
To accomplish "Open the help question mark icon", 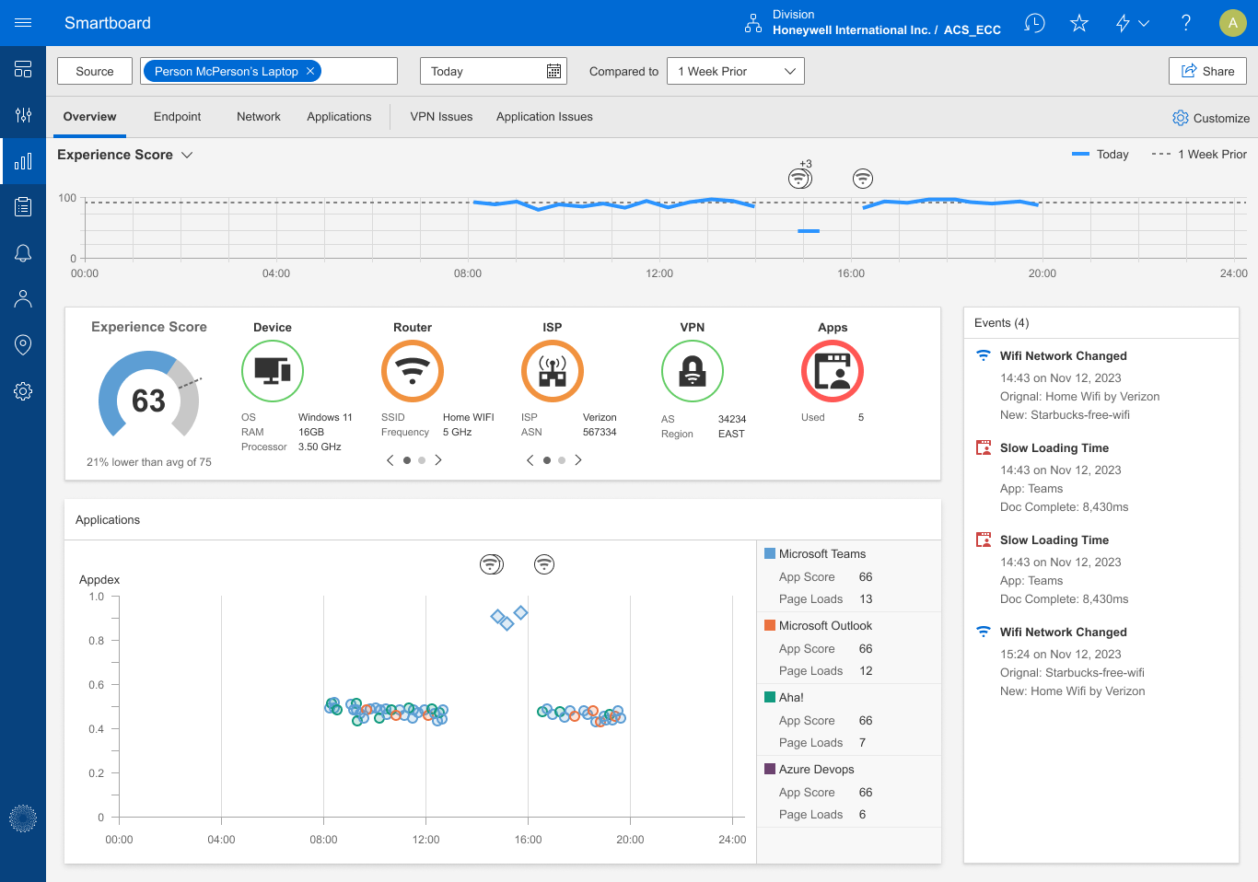I will (1185, 23).
